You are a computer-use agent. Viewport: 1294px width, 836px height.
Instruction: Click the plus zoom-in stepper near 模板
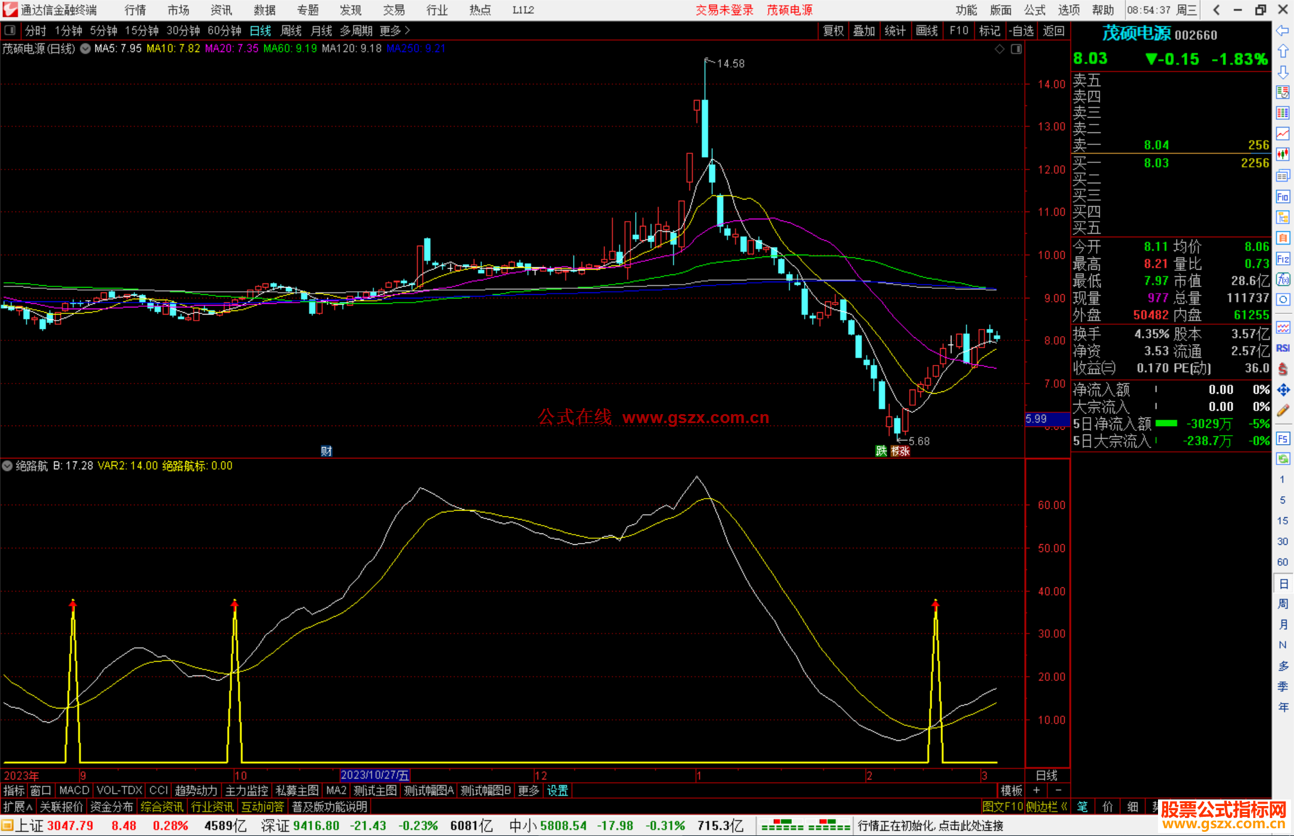click(x=1037, y=790)
